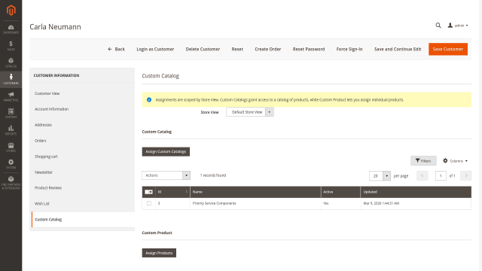Open the Account Information tab
The width and height of the screenshot is (482, 271).
click(x=82, y=109)
